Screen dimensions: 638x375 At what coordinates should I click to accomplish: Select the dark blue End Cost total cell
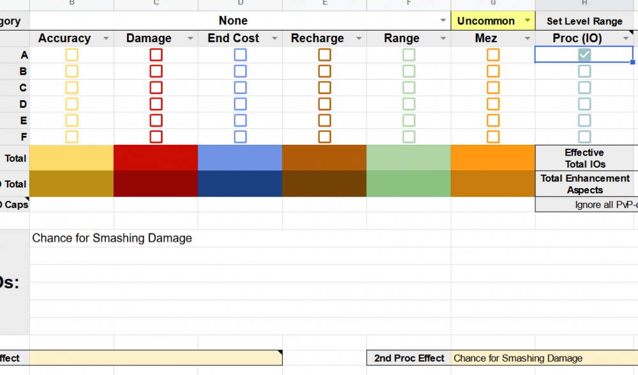point(240,184)
